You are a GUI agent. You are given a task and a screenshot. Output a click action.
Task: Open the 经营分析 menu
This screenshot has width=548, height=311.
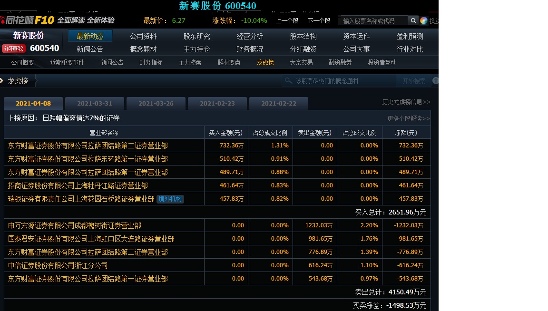(250, 36)
